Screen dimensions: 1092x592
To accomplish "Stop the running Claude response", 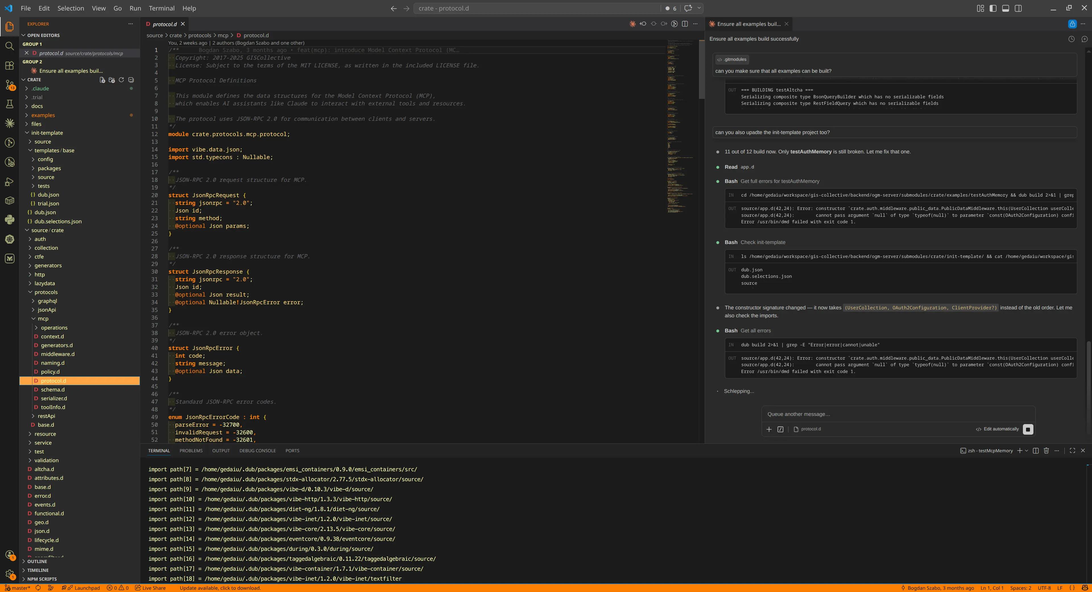I will (1028, 429).
